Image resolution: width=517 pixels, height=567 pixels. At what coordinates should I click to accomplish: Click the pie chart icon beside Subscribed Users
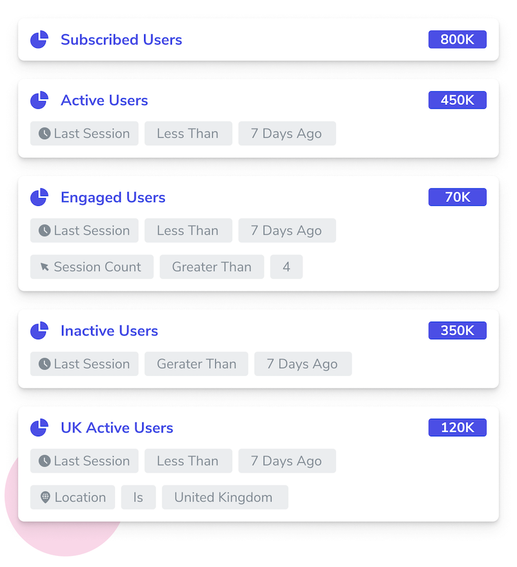pos(39,39)
